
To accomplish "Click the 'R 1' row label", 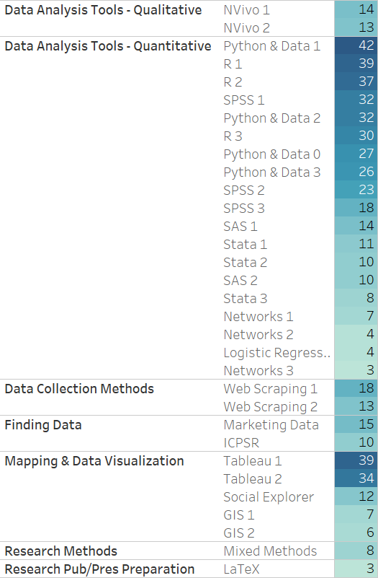I will pyautogui.click(x=233, y=64).
